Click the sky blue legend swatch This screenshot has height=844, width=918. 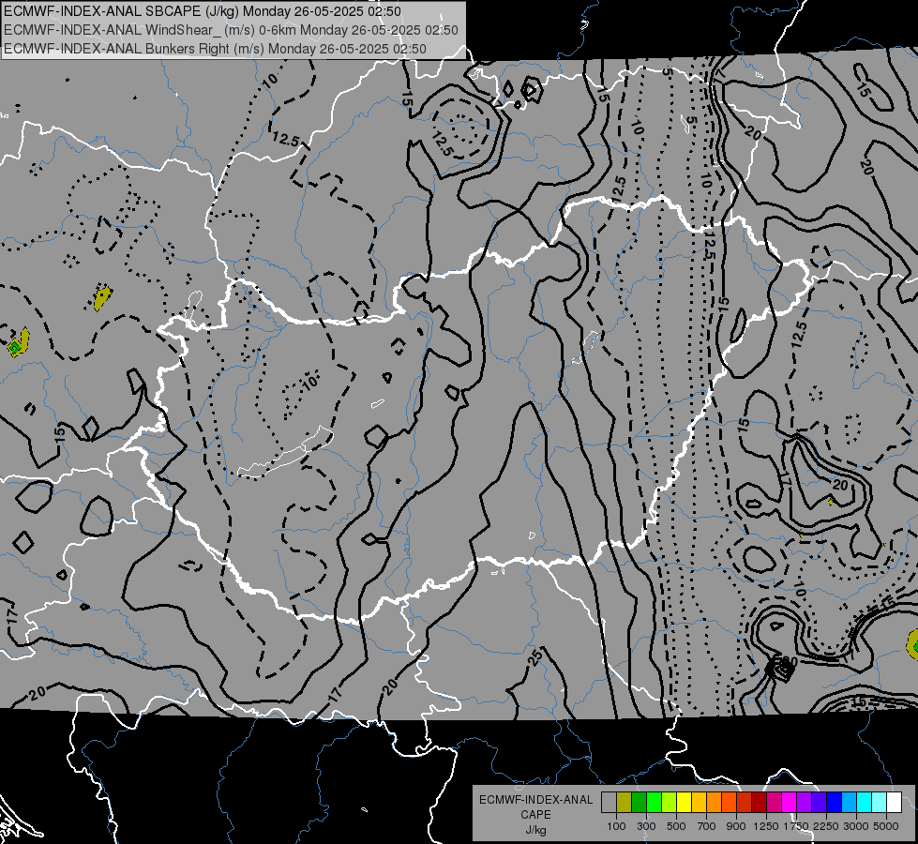point(850,802)
